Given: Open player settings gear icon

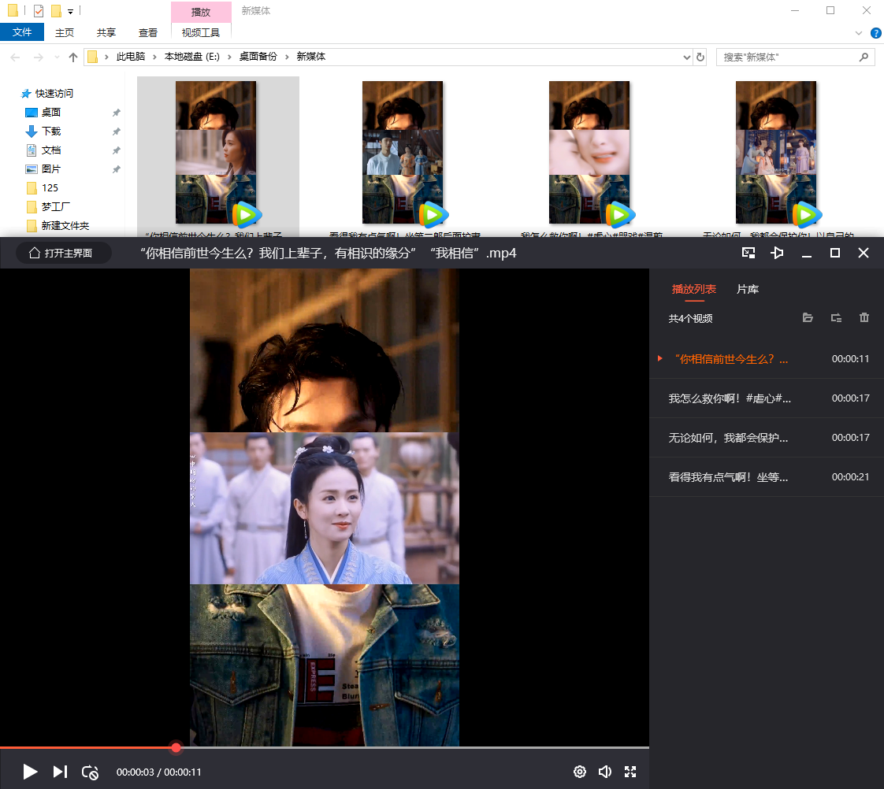Looking at the screenshot, I should pyautogui.click(x=580, y=772).
